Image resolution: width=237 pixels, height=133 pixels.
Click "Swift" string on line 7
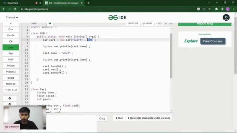[77, 40]
